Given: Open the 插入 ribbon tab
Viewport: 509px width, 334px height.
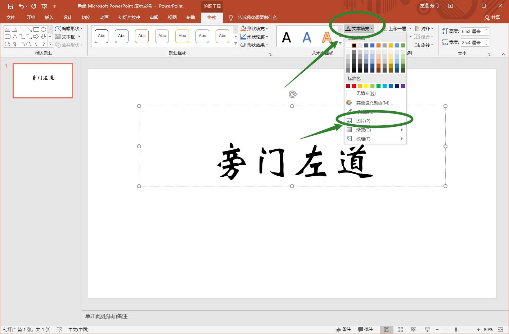Looking at the screenshot, I should click(x=49, y=18).
